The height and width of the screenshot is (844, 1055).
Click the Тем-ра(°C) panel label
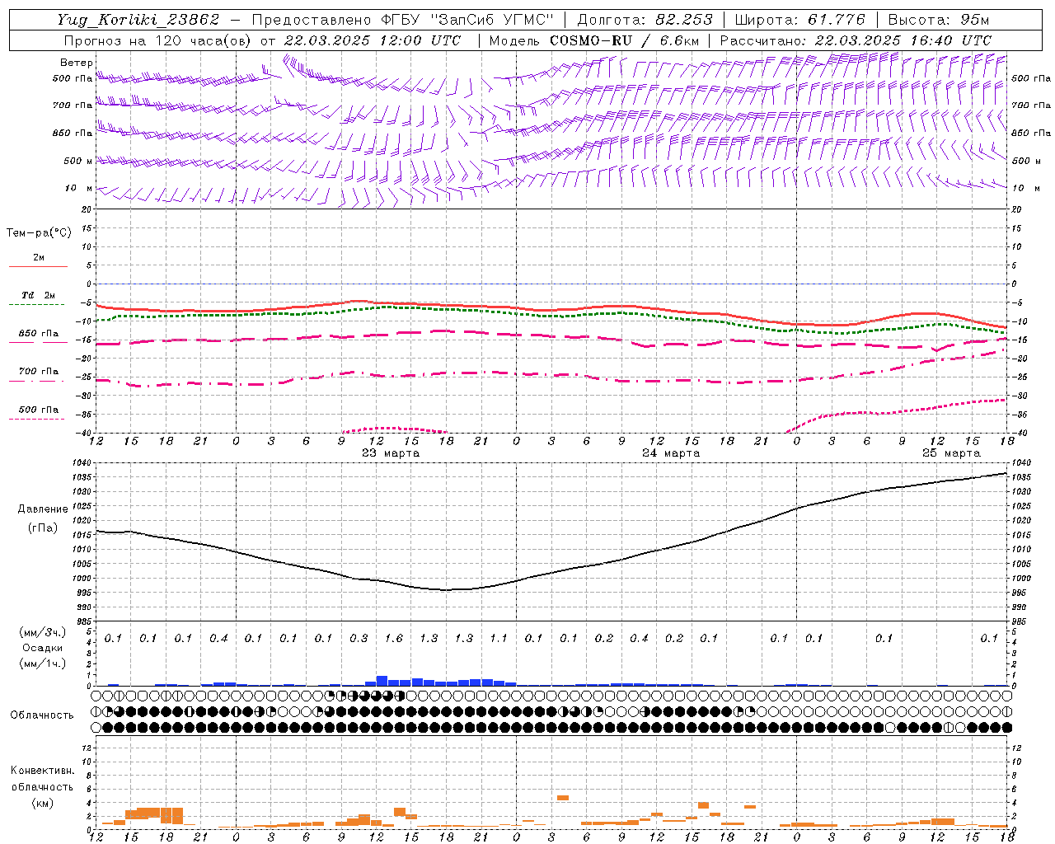click(39, 232)
